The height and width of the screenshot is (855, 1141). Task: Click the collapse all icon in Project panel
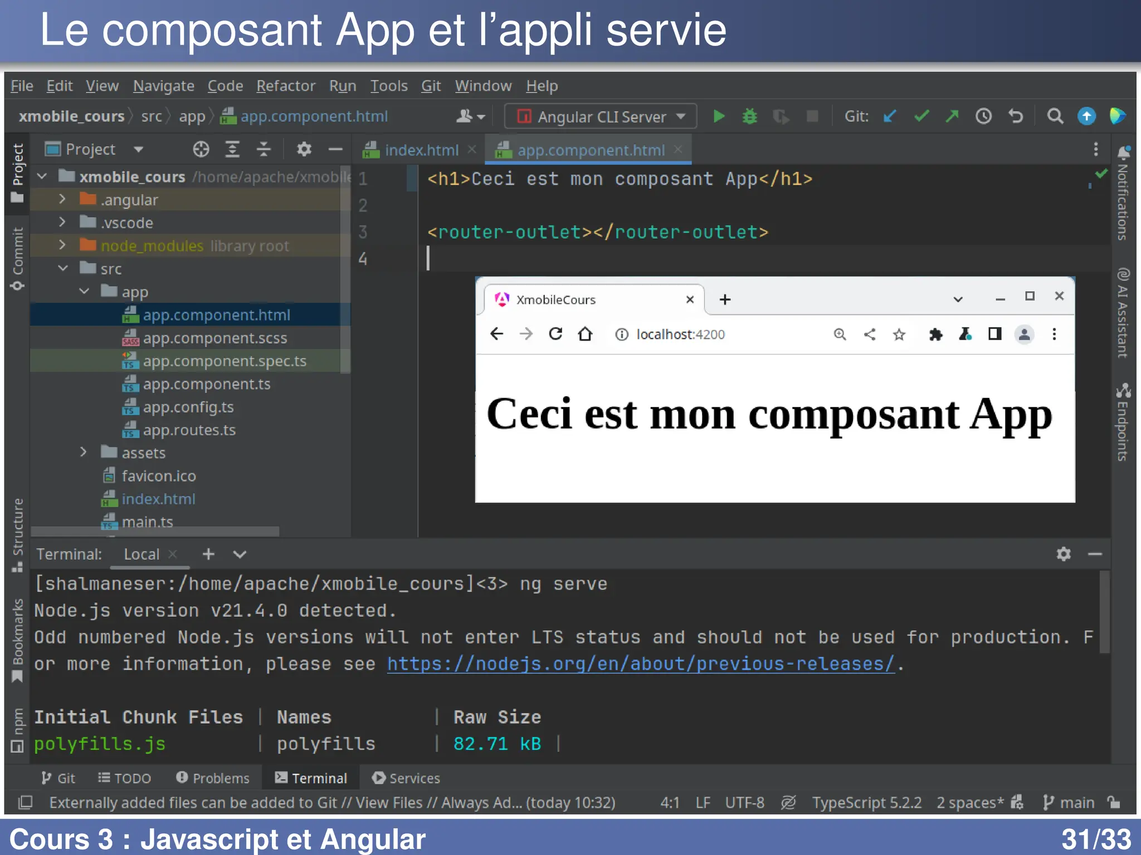pyautogui.click(x=263, y=149)
